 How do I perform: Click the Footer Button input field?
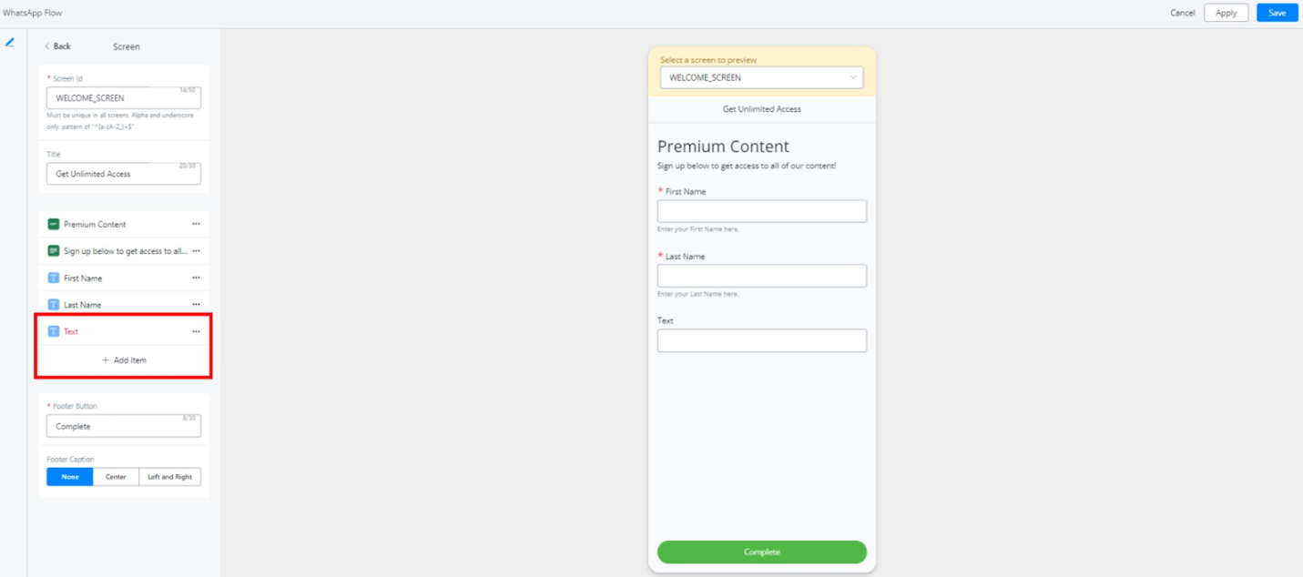point(123,426)
